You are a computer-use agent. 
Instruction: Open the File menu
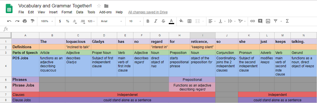[x=21, y=12]
